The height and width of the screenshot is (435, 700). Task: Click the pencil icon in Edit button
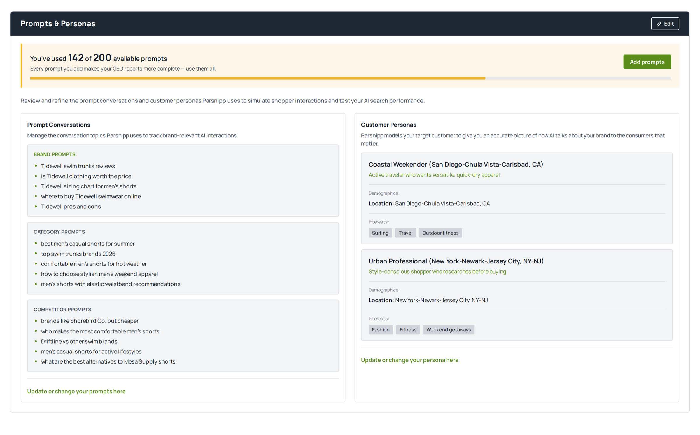click(659, 24)
